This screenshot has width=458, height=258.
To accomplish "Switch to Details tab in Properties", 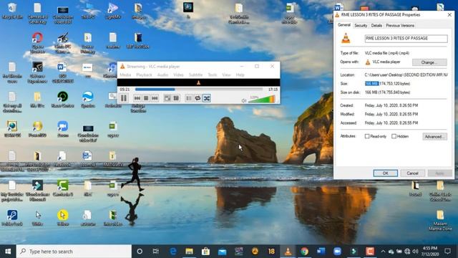I will (x=376, y=26).
